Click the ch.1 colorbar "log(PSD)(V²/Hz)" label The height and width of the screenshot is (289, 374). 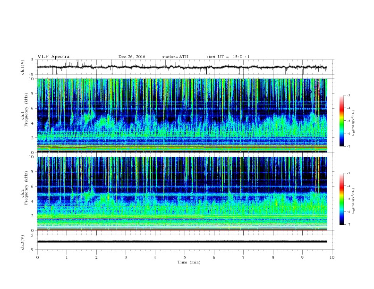(x=354, y=123)
